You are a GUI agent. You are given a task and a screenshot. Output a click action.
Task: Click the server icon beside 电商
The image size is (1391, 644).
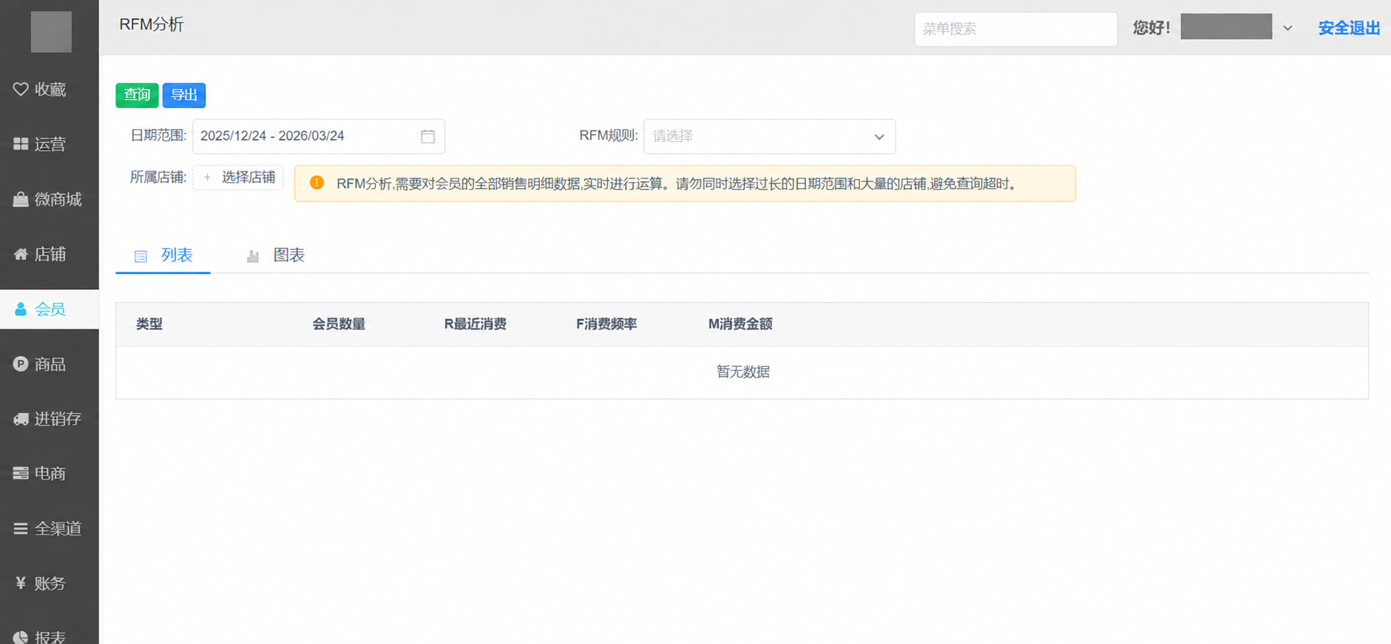(x=20, y=473)
